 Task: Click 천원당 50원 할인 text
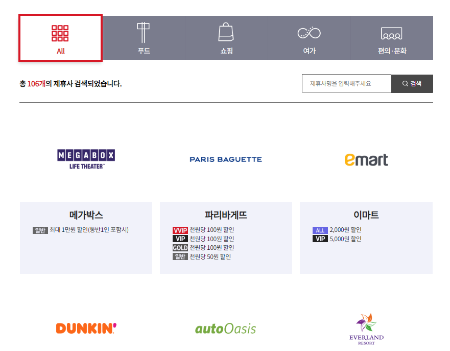point(210,256)
